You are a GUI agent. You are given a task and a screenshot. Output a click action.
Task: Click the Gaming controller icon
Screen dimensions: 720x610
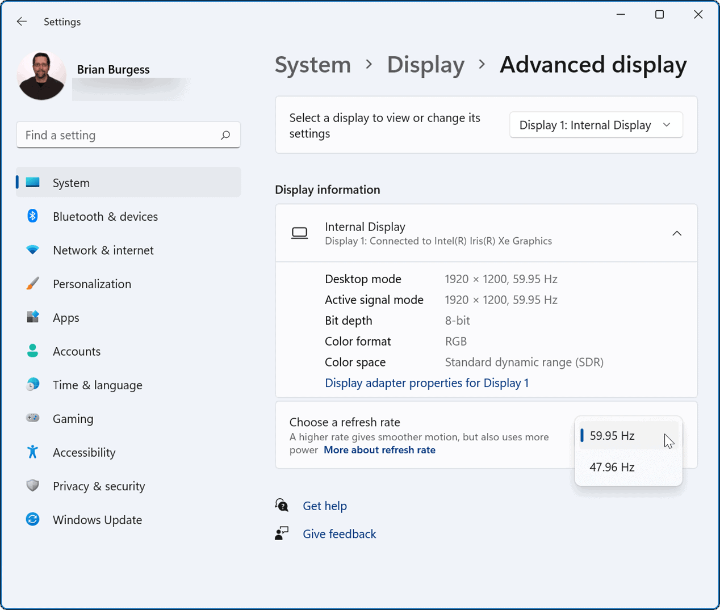[33, 418]
